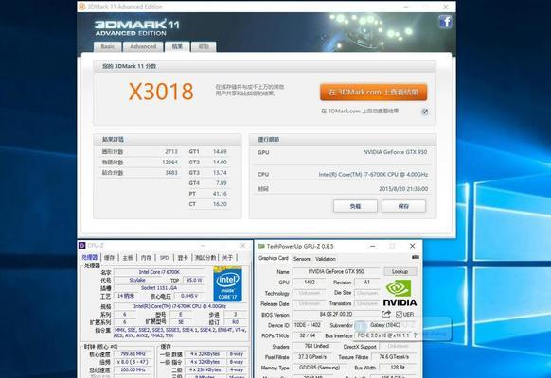This screenshot has width=551, height=378.
Task: Toggle the auto-view results on 3DMark.com checkbox
Action: tap(425, 112)
